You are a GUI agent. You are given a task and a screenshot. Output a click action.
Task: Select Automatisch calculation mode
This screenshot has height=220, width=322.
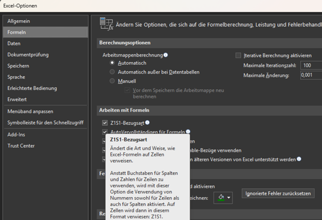point(112,63)
